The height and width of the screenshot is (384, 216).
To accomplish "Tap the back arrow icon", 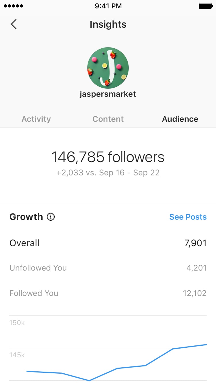I will click(x=14, y=24).
